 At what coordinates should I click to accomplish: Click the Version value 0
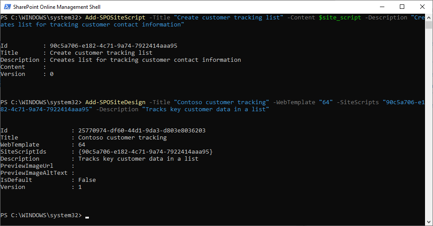52,74
